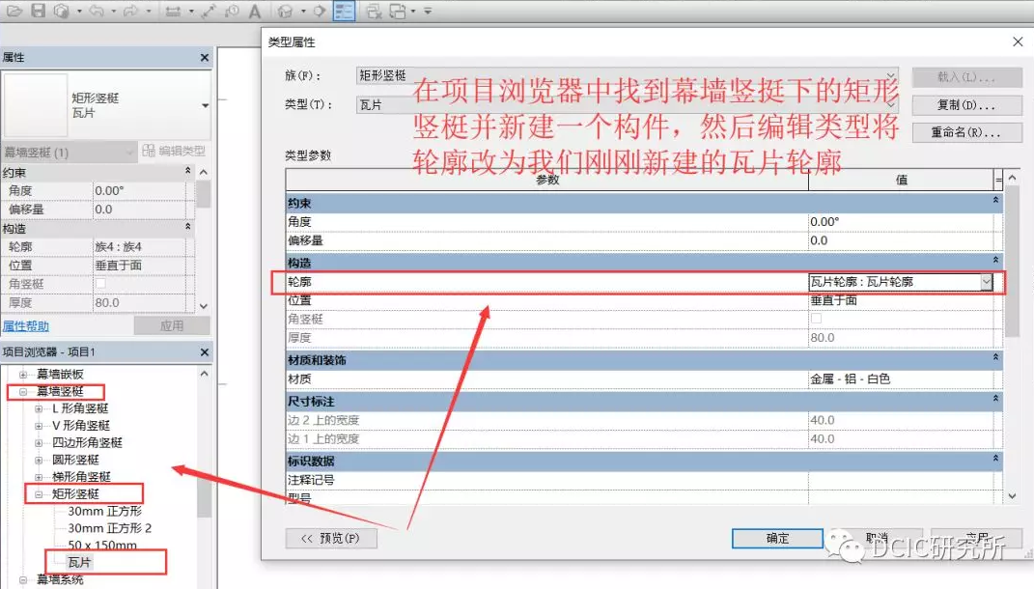This screenshot has width=1034, height=589.
Task: Click the Open file icon in toolbar
Action: pos(14,11)
